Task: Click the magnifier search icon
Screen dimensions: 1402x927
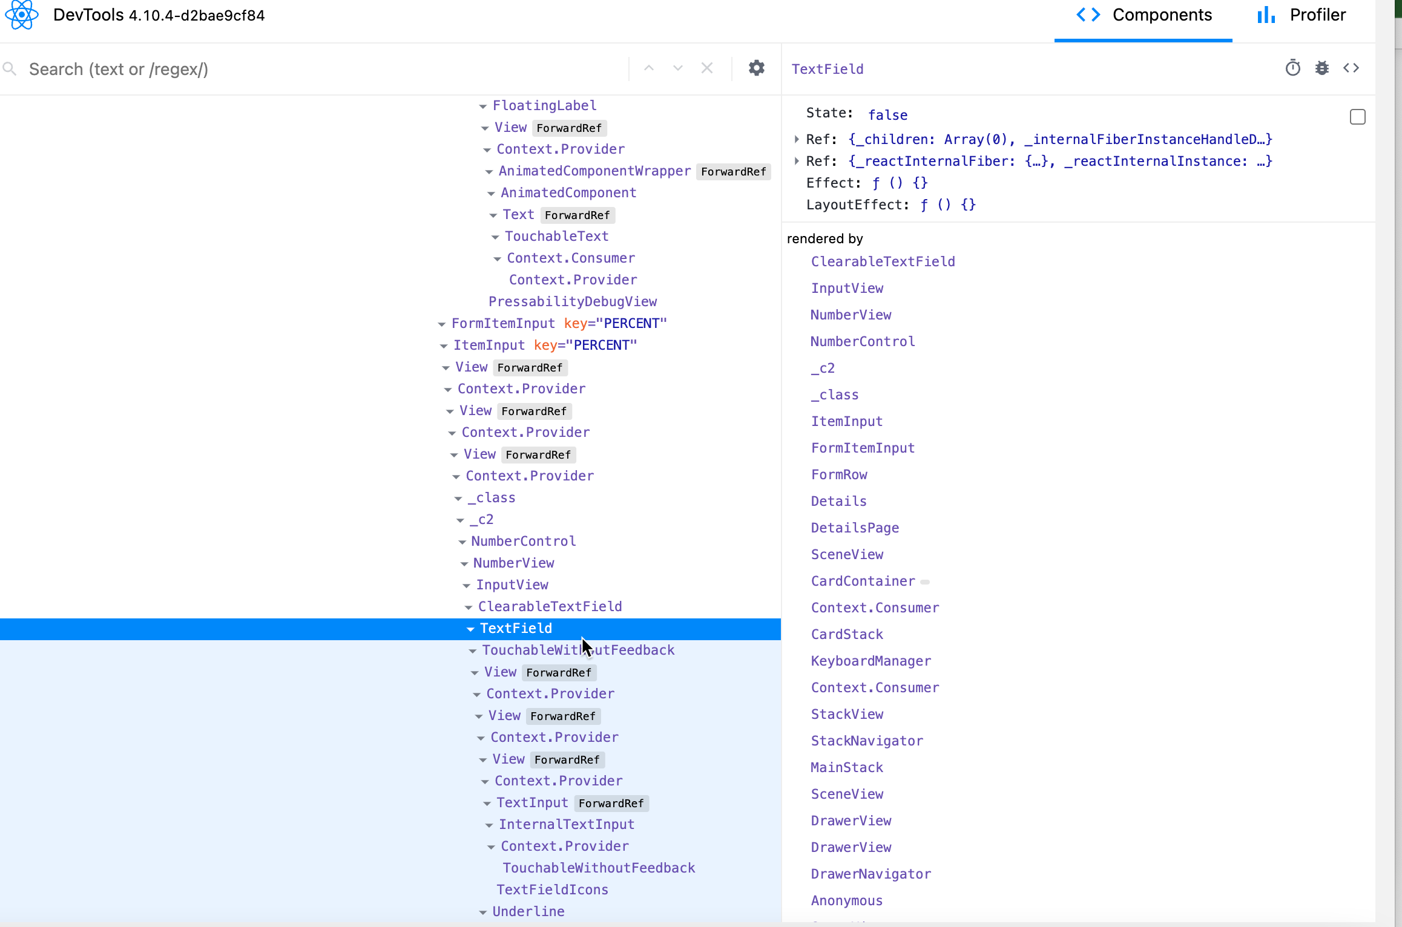Action: pos(10,69)
